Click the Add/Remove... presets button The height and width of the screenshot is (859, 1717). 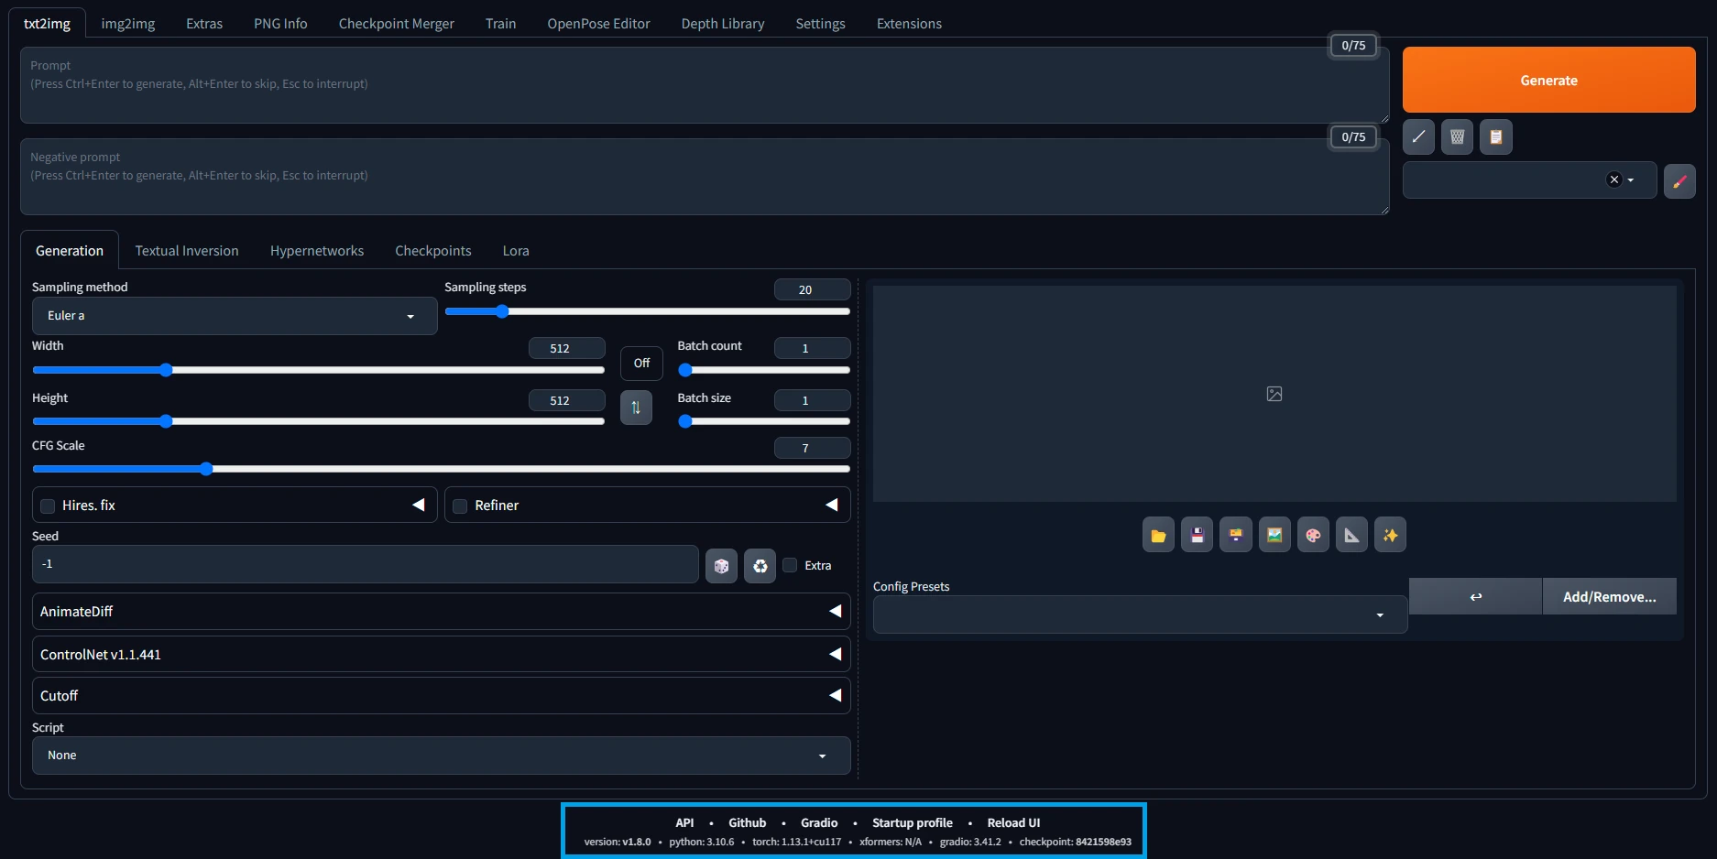(x=1609, y=596)
